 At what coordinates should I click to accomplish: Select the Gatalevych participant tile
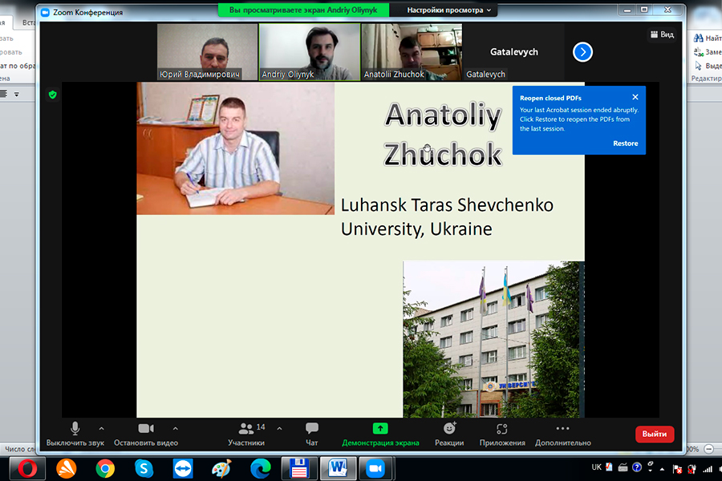coord(514,52)
